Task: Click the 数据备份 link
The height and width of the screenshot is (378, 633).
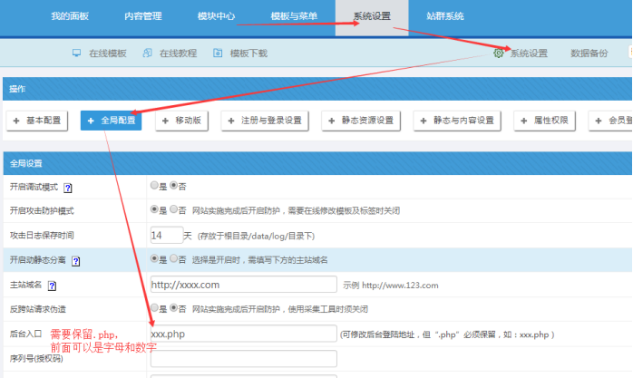Action: 589,53
